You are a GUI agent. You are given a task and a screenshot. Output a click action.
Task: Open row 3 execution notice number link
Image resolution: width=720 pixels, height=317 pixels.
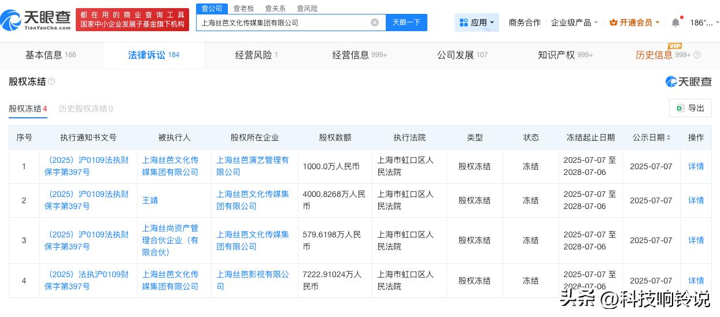[x=87, y=240]
